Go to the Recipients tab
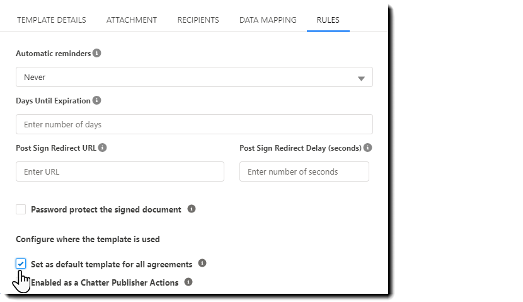 198,20
